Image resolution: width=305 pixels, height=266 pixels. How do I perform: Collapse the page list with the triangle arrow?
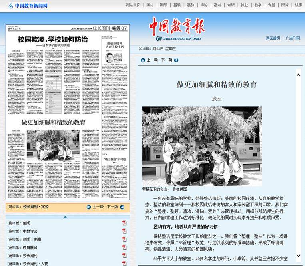tap(65, 217)
